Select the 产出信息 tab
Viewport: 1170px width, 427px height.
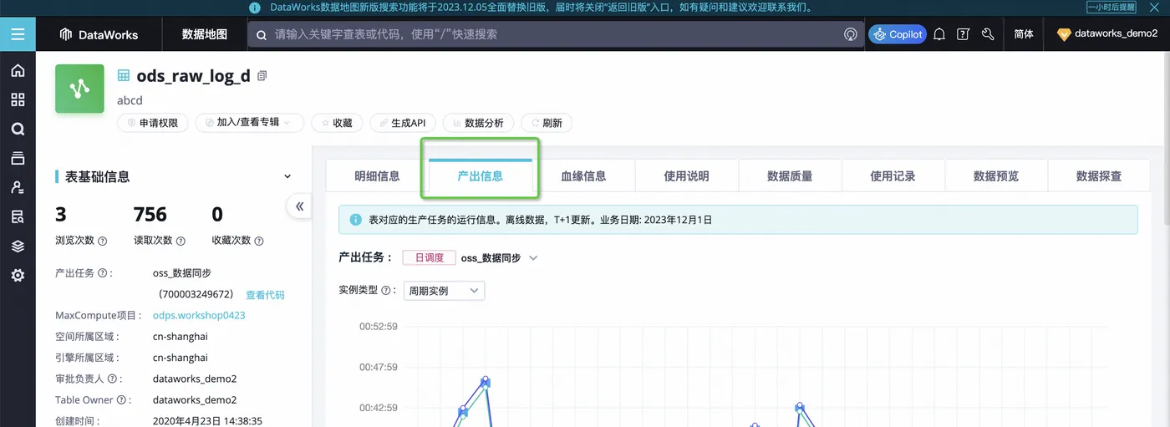pyautogui.click(x=481, y=176)
